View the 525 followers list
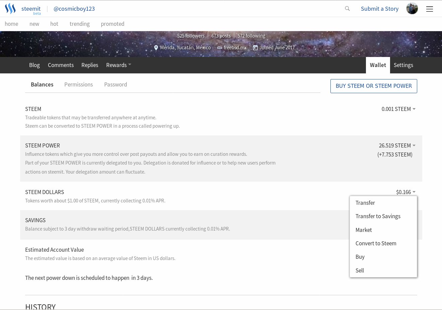442x310 pixels. tap(191, 36)
